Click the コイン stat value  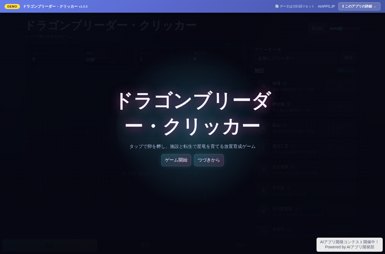tap(34, 59)
